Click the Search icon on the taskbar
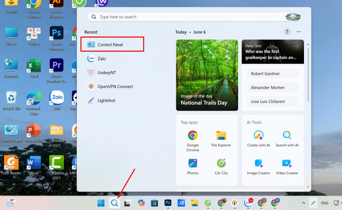The image size is (342, 210). (x=115, y=203)
